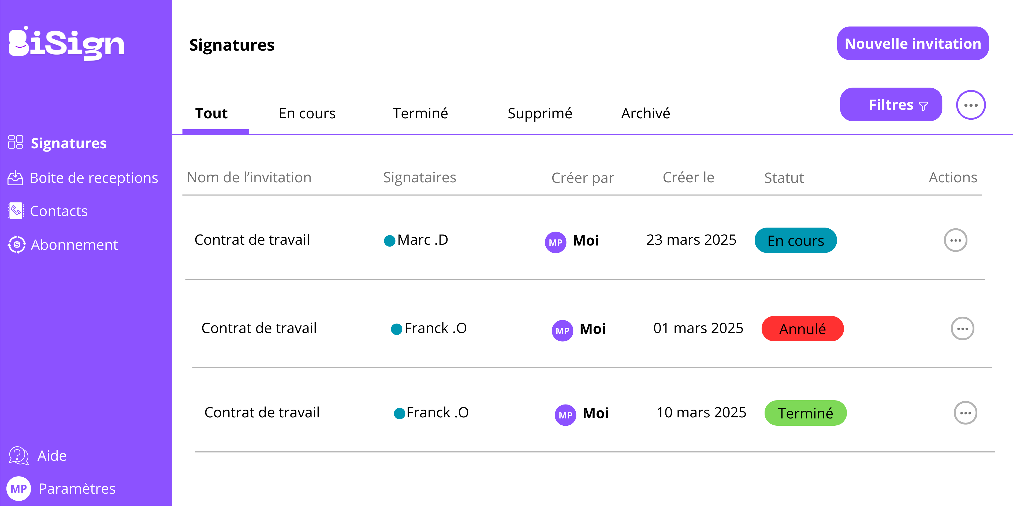Switch to the En cours tab
The image size is (1013, 506).
tap(307, 114)
